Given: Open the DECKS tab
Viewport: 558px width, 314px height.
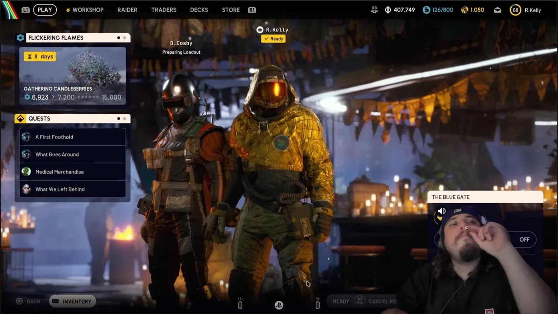Looking at the screenshot, I should [199, 10].
